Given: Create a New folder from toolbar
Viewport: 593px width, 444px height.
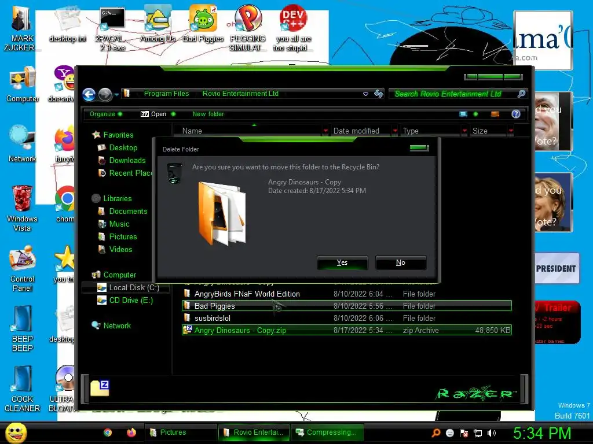Looking at the screenshot, I should click(x=208, y=114).
